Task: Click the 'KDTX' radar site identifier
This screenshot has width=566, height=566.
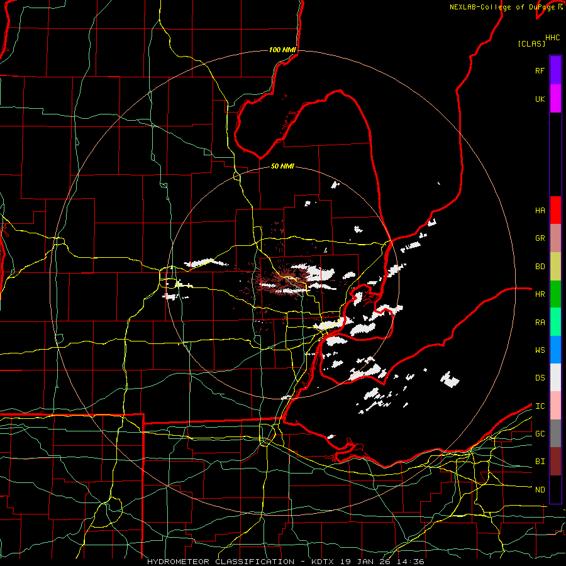Action: [323, 562]
